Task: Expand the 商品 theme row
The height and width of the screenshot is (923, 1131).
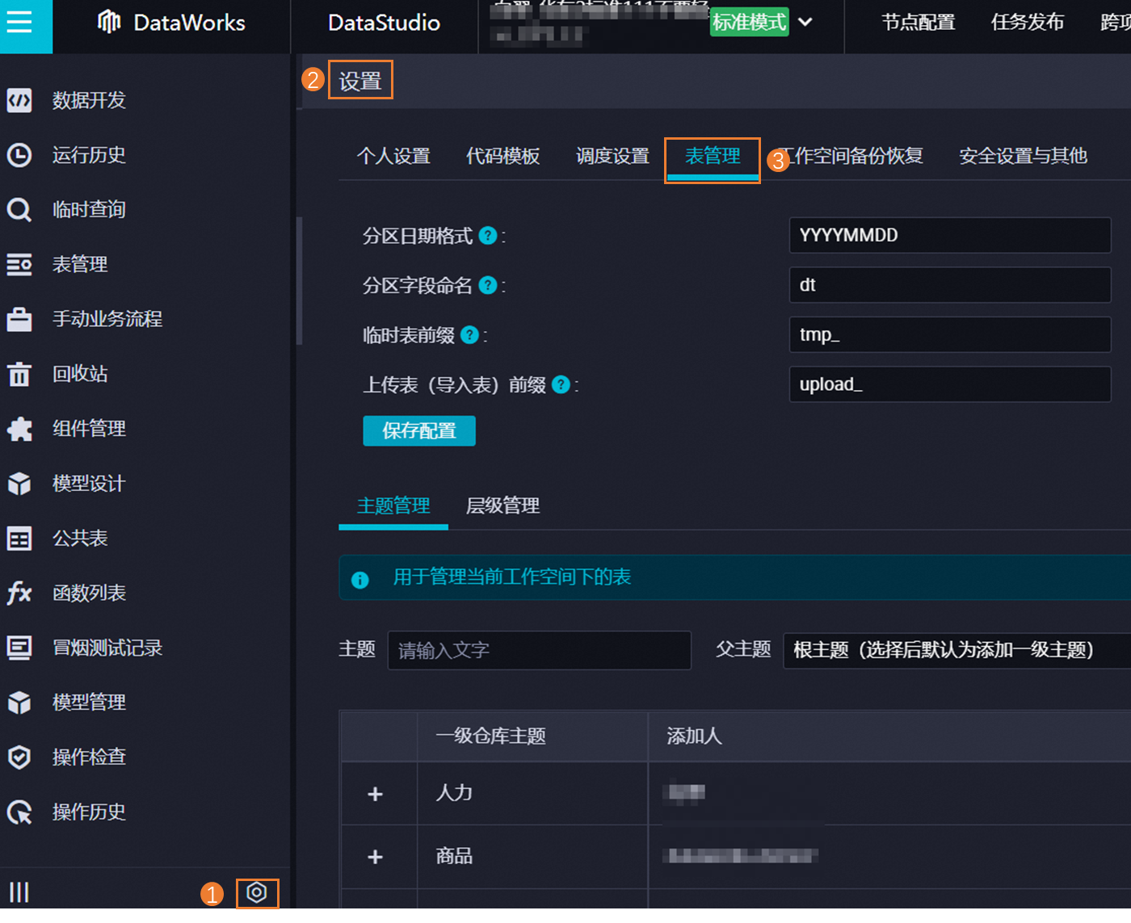Action: 375,857
